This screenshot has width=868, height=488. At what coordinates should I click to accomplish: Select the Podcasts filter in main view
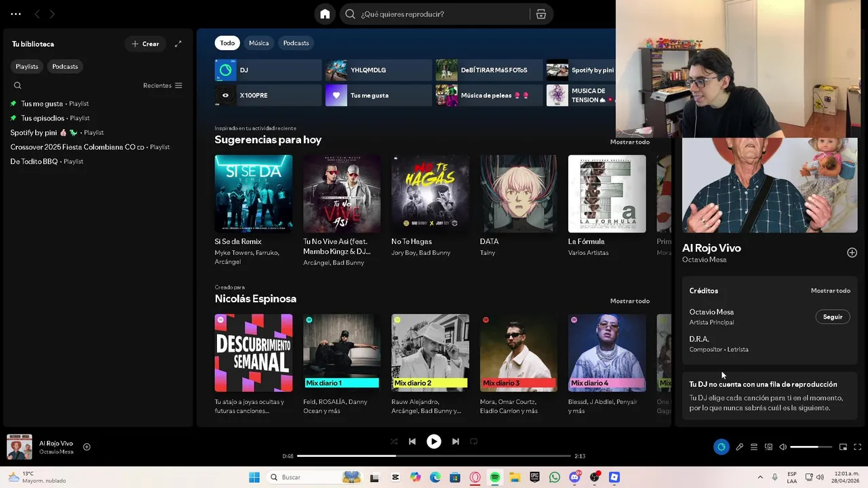(x=296, y=43)
